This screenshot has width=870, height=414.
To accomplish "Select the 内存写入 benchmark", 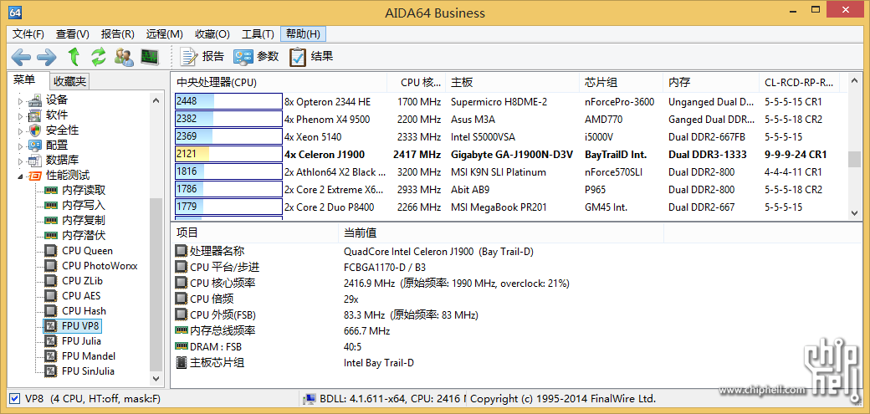I will [x=83, y=206].
